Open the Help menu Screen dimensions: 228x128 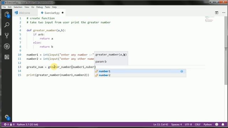[x=55, y=7]
